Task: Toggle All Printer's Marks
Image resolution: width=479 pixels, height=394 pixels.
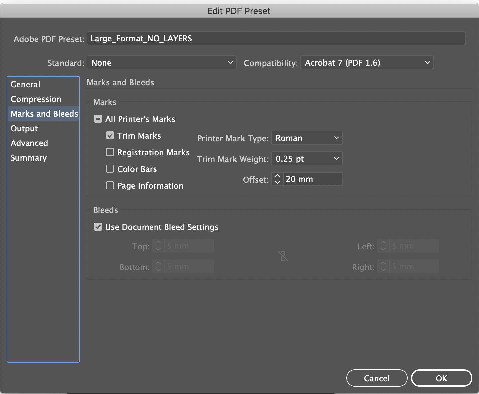Action: (98, 119)
